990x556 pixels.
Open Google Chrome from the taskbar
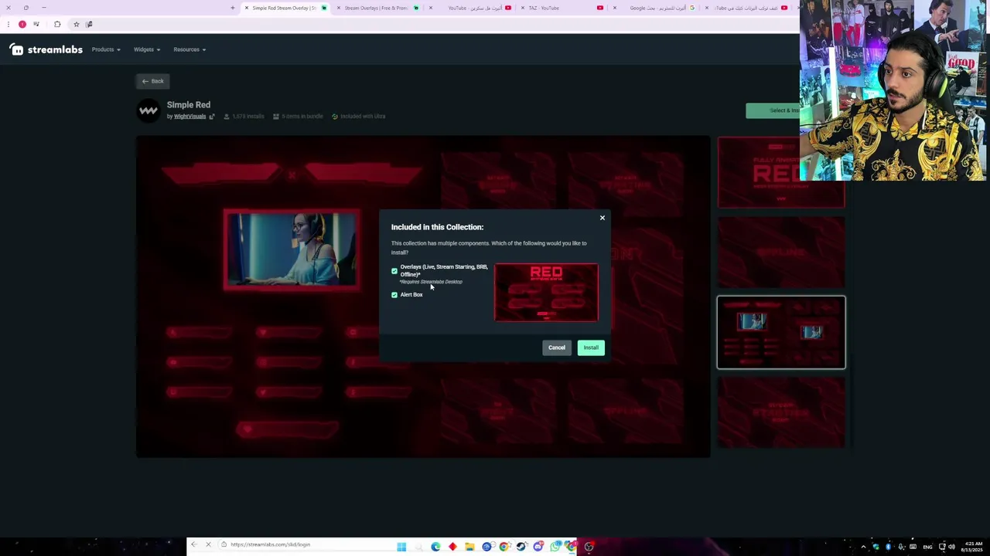504,547
